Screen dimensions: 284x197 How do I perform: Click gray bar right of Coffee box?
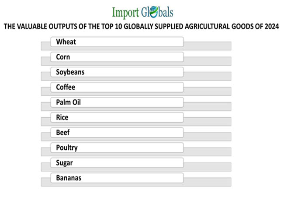click(207, 91)
